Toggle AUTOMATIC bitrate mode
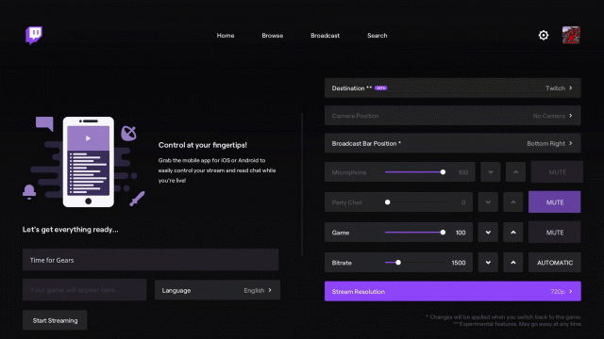Screen dimensions: 604x339 tap(554, 263)
